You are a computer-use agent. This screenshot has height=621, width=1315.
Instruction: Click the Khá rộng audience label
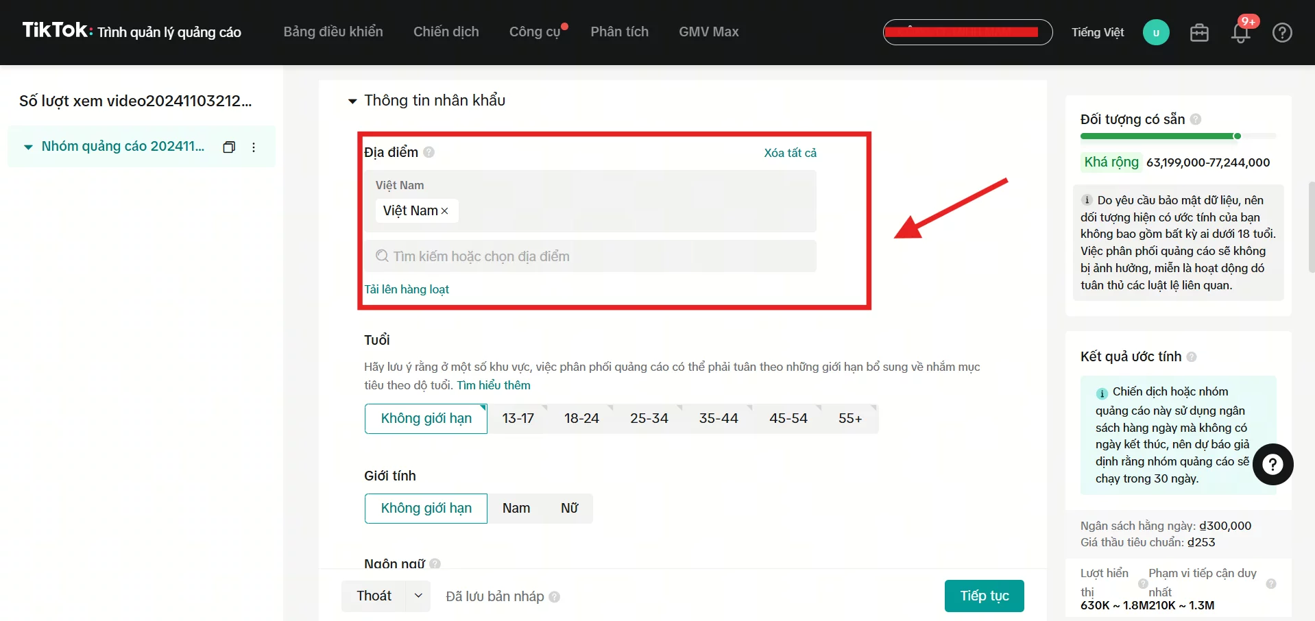click(1111, 162)
